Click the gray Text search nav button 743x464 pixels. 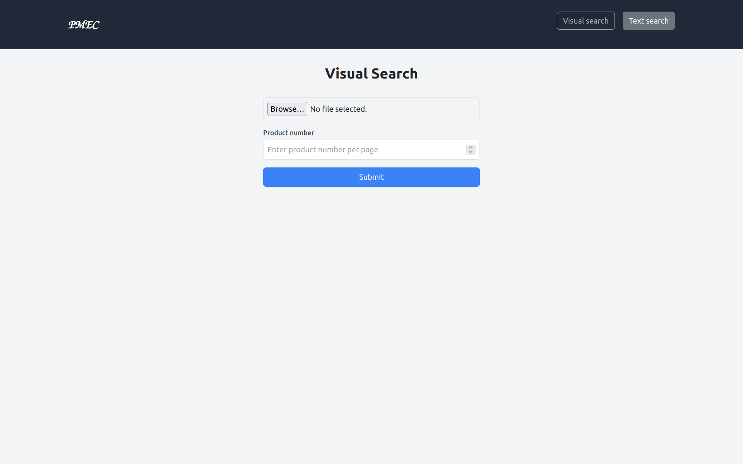tap(648, 21)
